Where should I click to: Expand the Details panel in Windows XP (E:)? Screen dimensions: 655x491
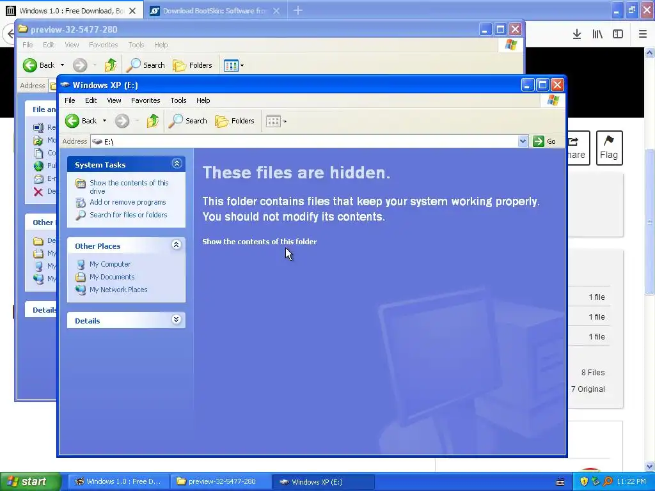177,320
